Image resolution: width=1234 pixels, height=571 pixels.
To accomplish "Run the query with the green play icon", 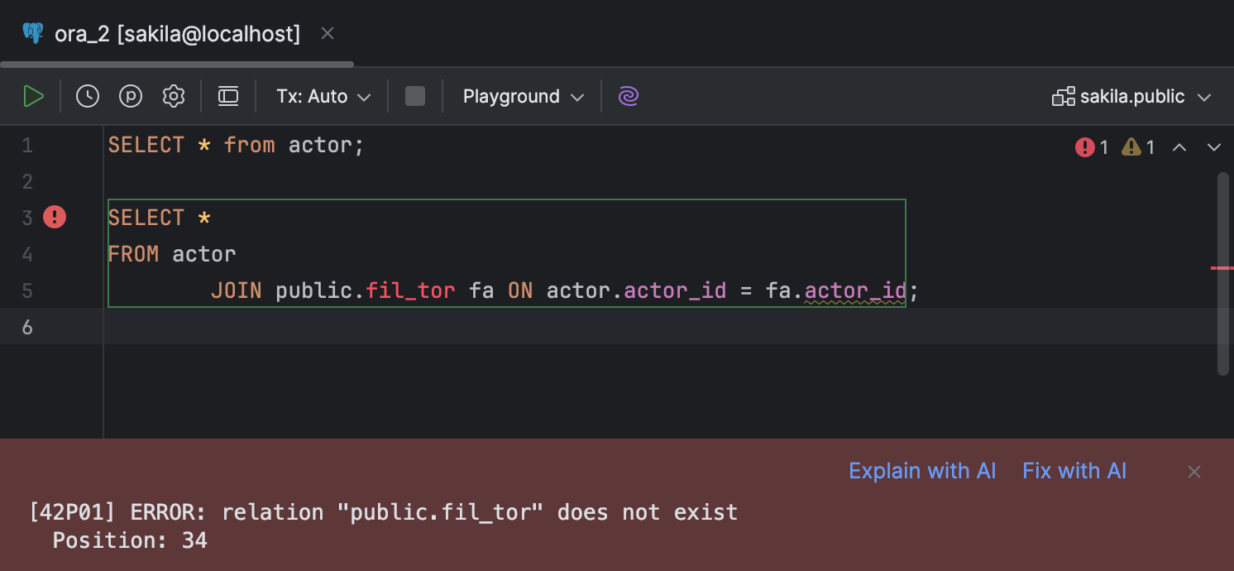I will pos(34,96).
